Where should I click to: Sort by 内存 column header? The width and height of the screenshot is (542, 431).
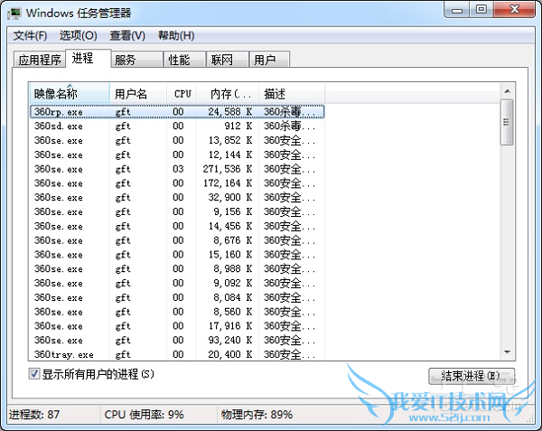pos(228,93)
